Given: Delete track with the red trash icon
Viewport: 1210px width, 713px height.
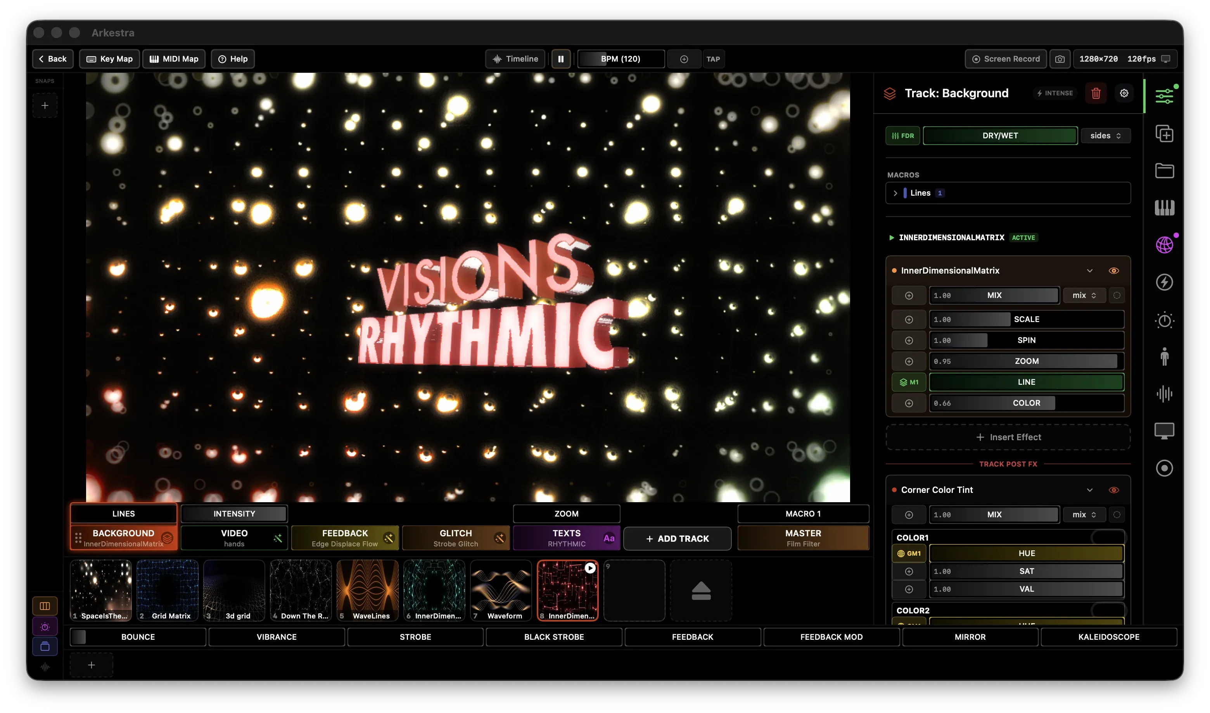Looking at the screenshot, I should tap(1096, 93).
